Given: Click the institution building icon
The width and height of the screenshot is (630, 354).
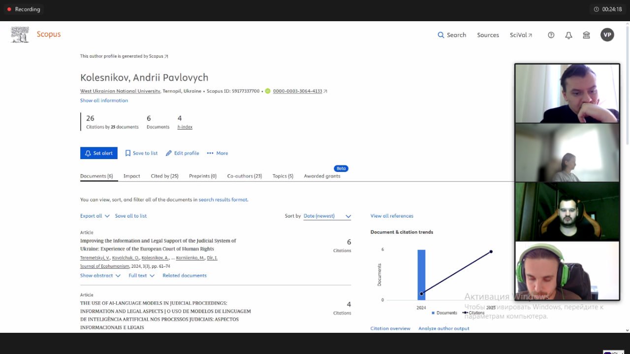Looking at the screenshot, I should point(586,35).
